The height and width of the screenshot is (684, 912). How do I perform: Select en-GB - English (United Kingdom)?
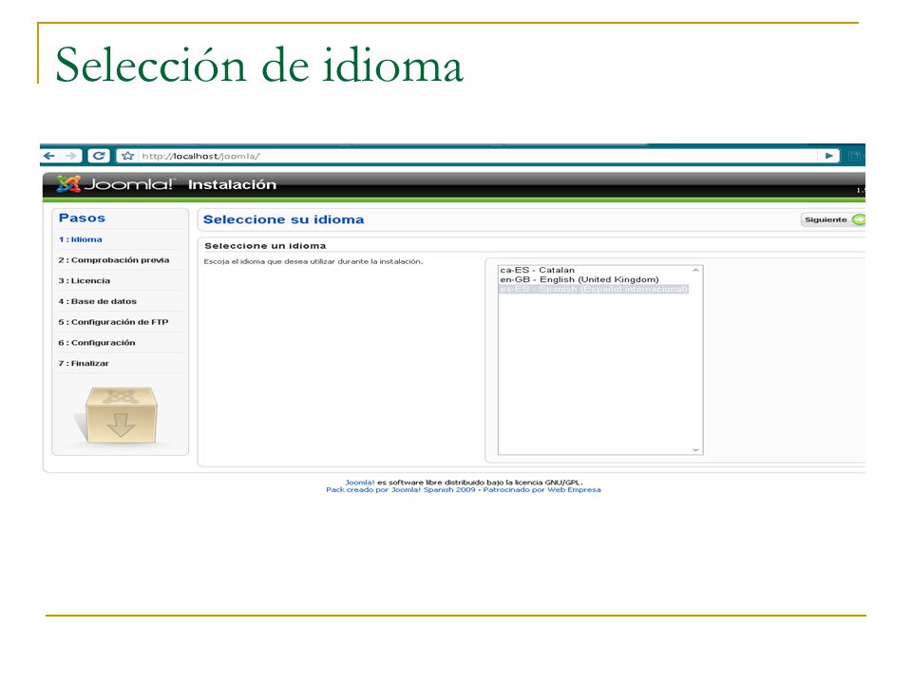(x=579, y=279)
